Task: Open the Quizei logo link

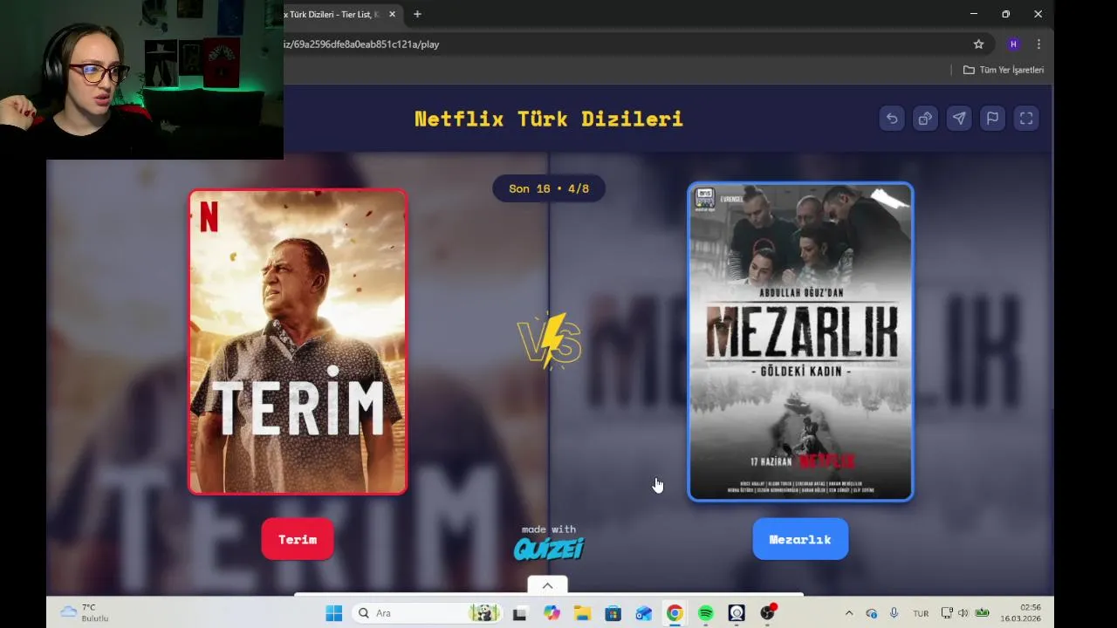Action: 549,548
